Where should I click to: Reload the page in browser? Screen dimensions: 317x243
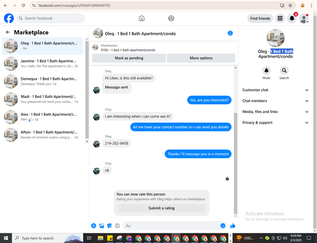(23, 6)
